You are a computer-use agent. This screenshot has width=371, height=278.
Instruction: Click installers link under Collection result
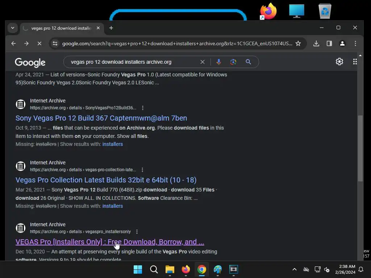113,206
